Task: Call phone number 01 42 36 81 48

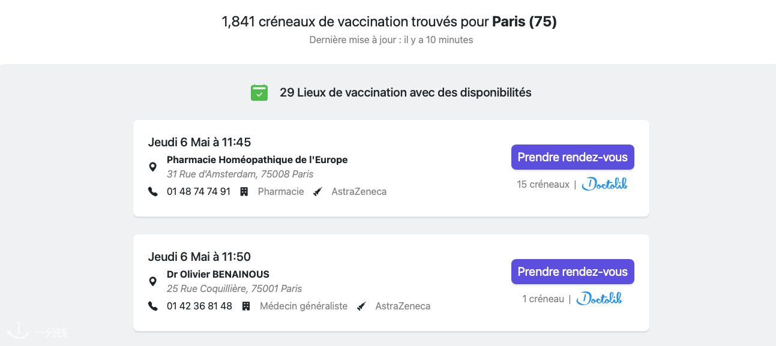Action: 199,306
